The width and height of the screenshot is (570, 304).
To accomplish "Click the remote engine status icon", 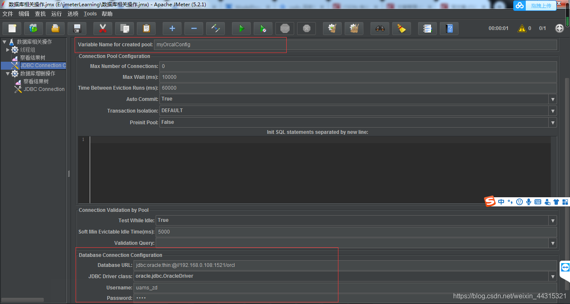I will coord(560,28).
